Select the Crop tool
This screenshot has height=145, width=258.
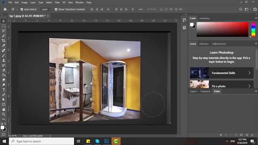pyautogui.click(x=3, y=41)
